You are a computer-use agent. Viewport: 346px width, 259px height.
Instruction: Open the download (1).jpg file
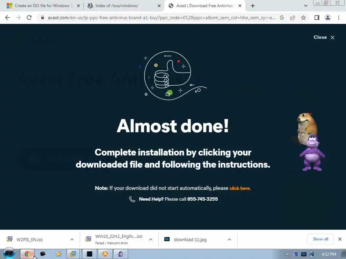[x=190, y=240]
